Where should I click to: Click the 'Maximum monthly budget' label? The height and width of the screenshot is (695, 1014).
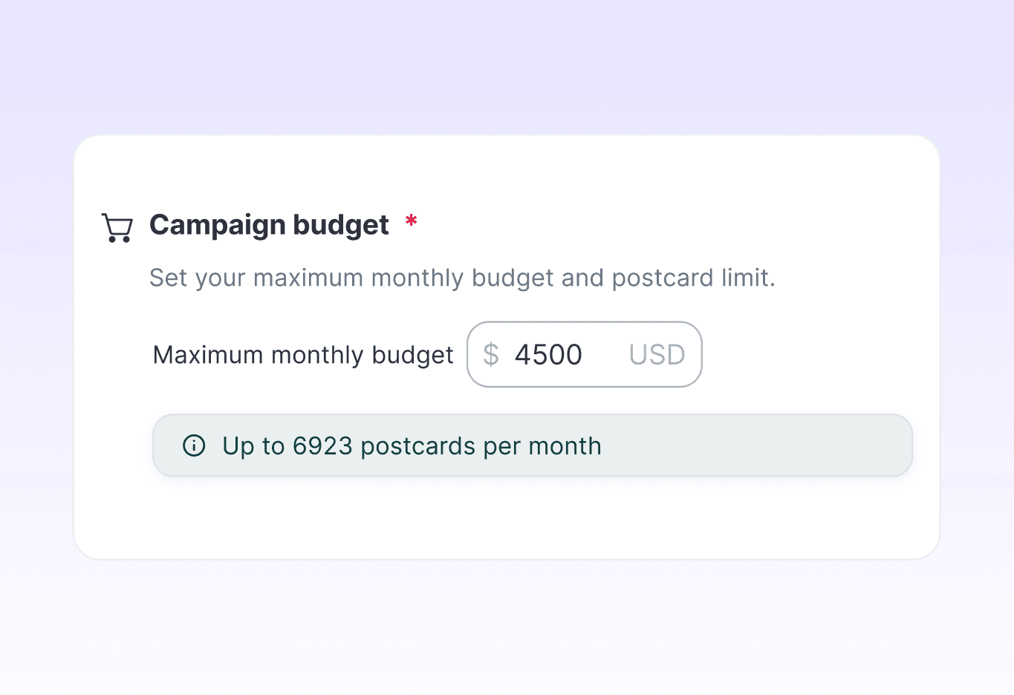tap(302, 355)
